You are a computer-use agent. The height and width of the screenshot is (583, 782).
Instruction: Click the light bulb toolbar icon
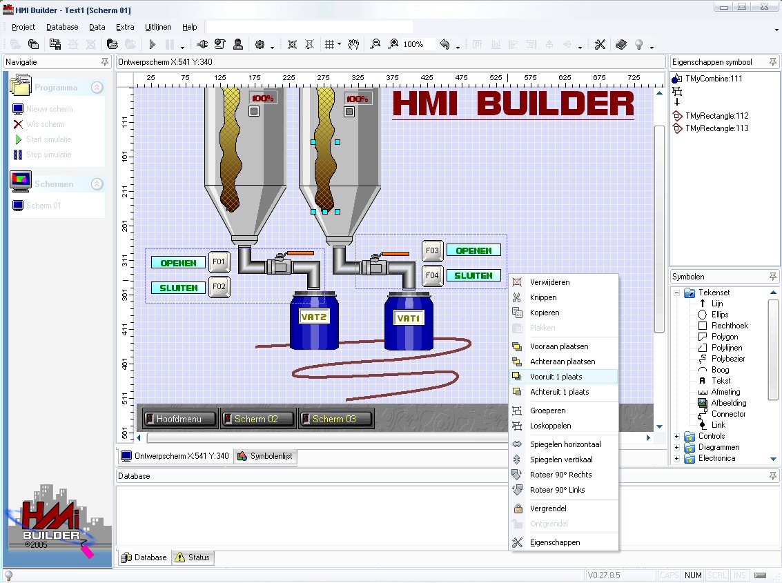[x=639, y=44]
